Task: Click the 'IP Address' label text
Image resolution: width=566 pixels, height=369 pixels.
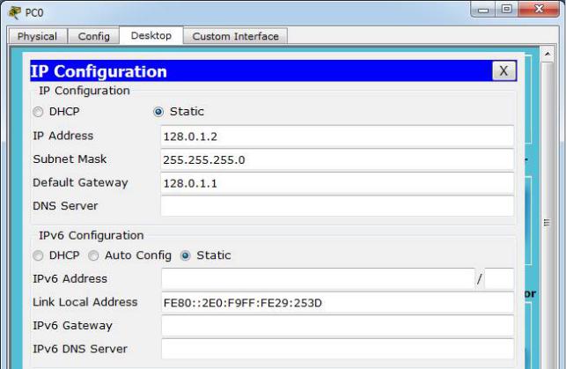Action: 63,136
